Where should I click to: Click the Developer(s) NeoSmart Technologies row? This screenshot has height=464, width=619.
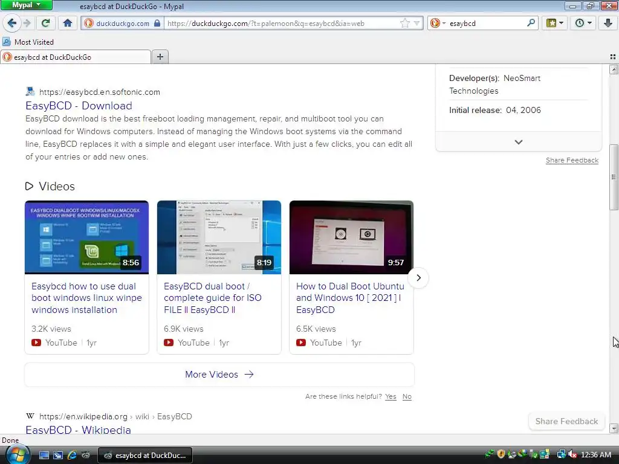518,85
